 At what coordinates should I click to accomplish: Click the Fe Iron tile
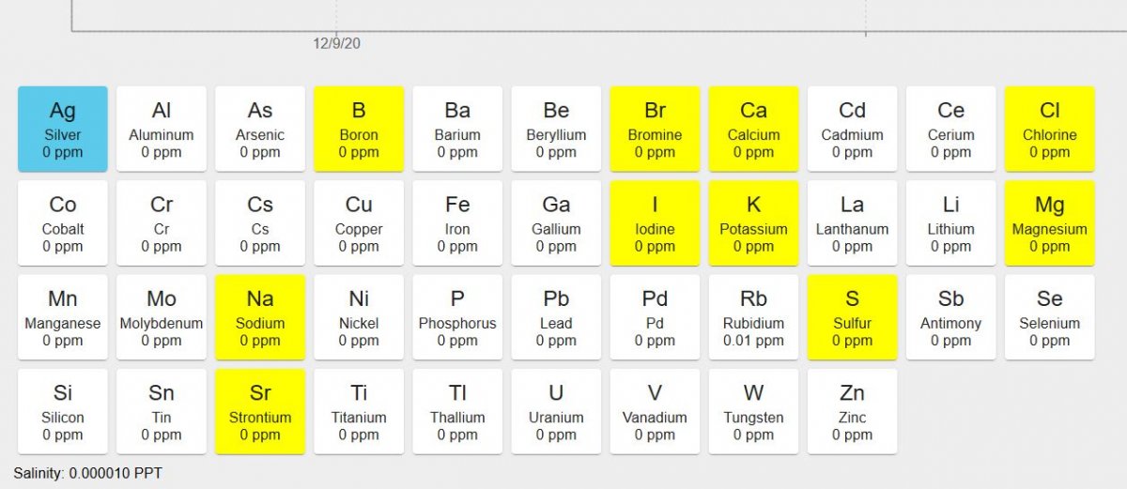tap(457, 223)
